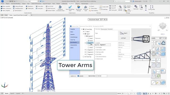The width and height of the screenshot is (170, 95).
Task: Enable the On Tower Top checkbox
Action: (x=84, y=57)
